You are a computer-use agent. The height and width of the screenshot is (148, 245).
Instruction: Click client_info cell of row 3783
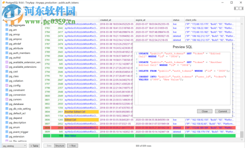click(210, 28)
